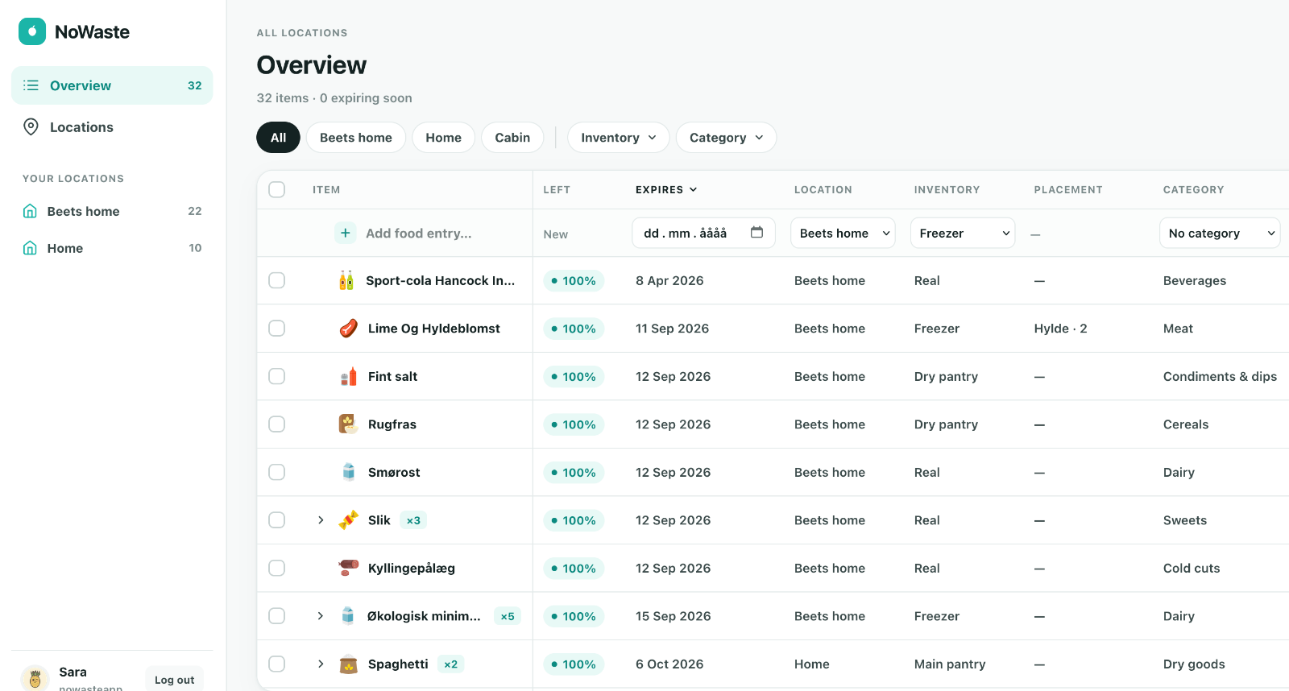Click the Rugfras cereal icon

(348, 424)
